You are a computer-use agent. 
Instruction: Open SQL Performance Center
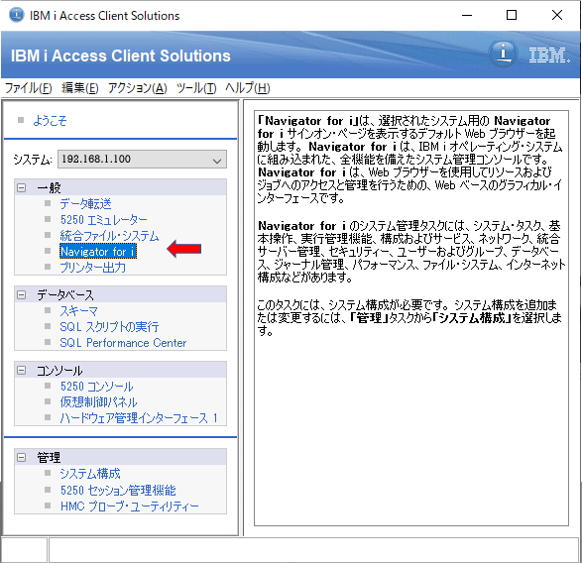coord(123,343)
